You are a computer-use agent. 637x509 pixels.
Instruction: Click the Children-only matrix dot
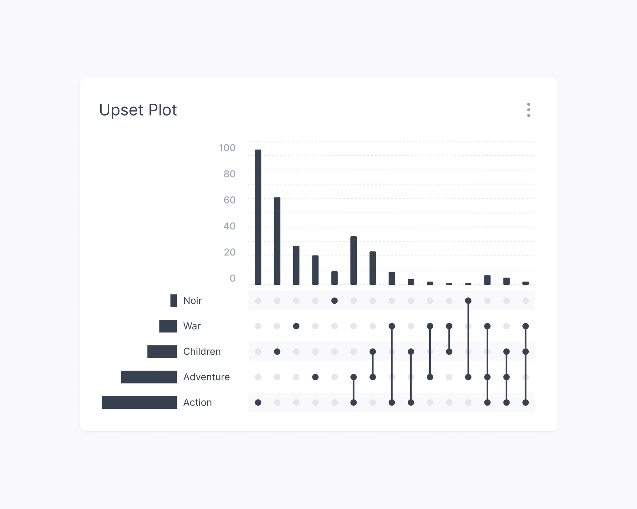[x=277, y=351]
